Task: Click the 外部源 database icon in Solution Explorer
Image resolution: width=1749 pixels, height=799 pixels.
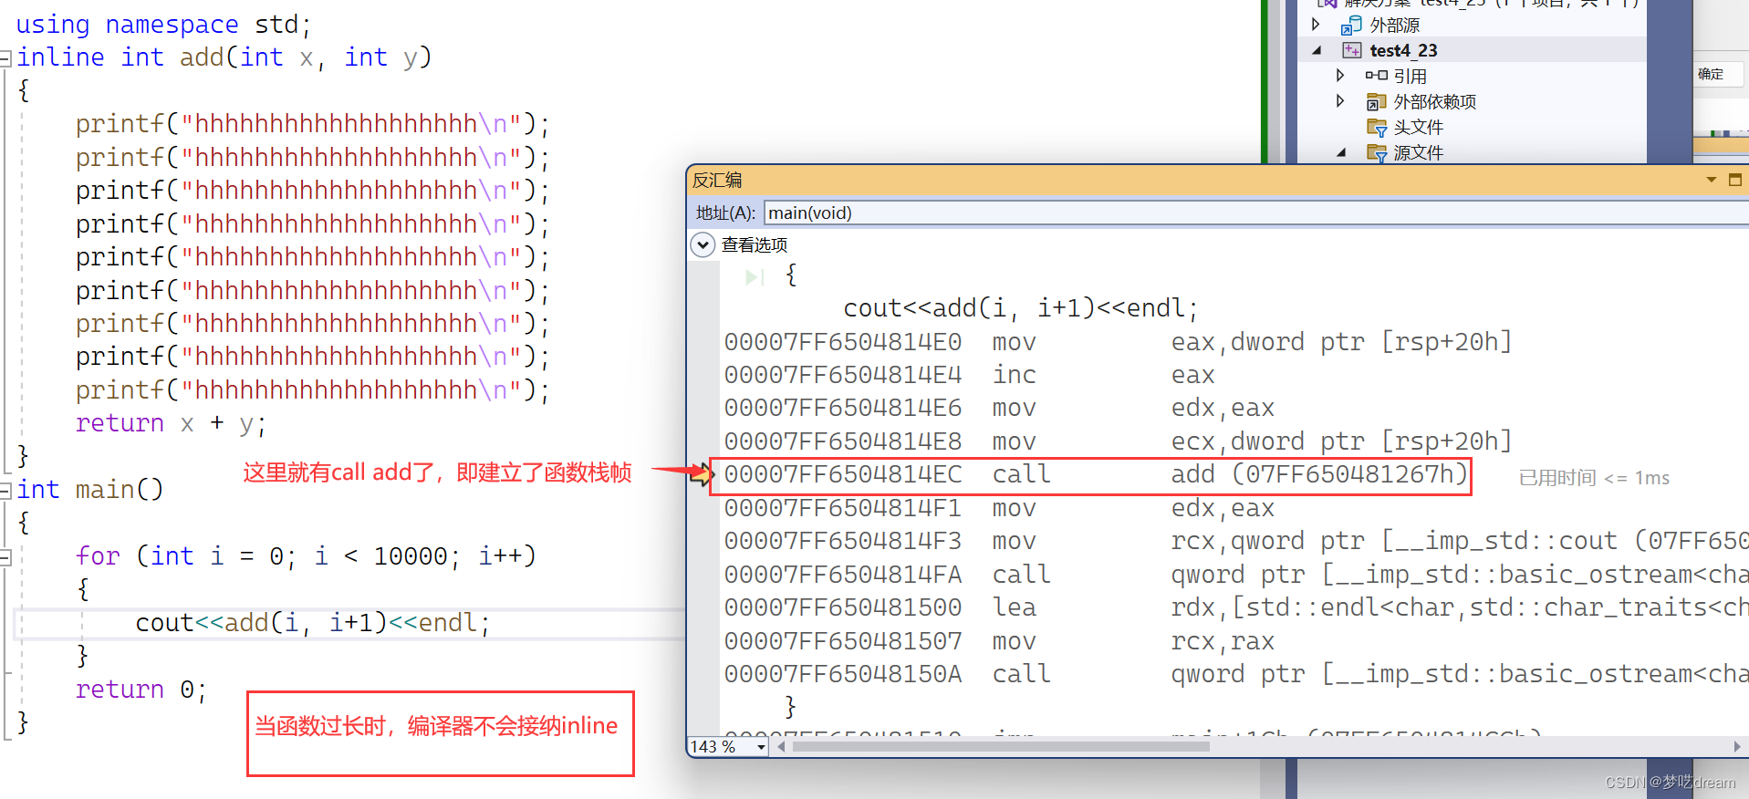Action: tap(1351, 25)
